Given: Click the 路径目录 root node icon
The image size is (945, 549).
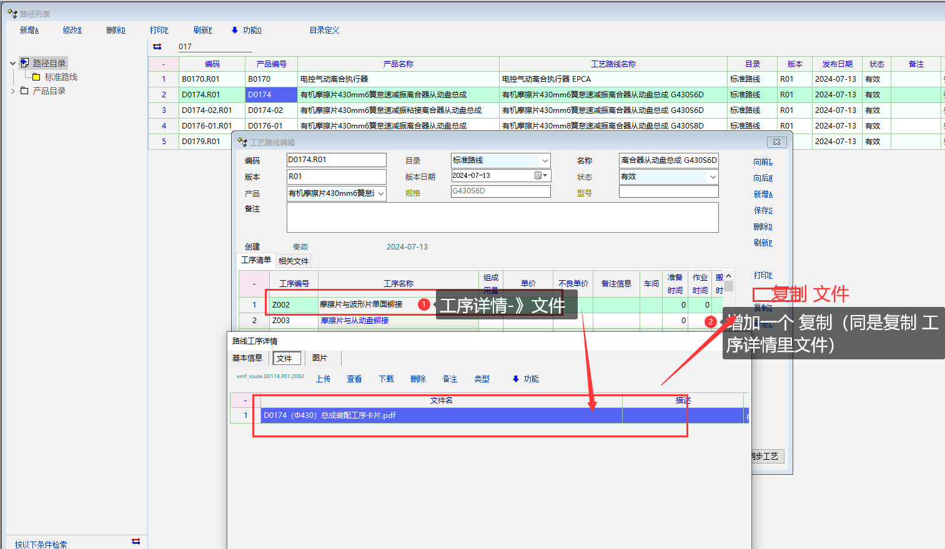Looking at the screenshot, I should (x=25, y=63).
